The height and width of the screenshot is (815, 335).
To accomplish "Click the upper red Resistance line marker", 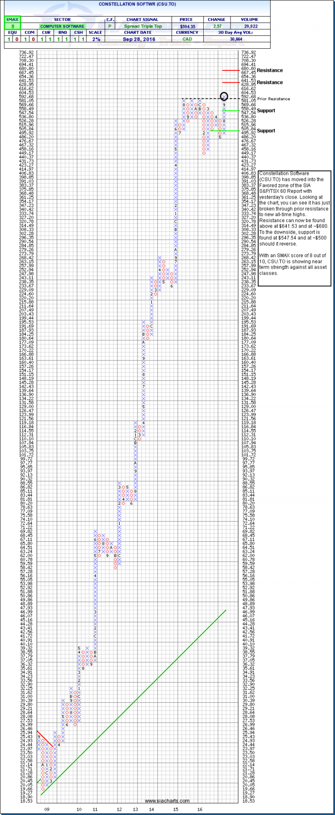I will tap(230, 70).
